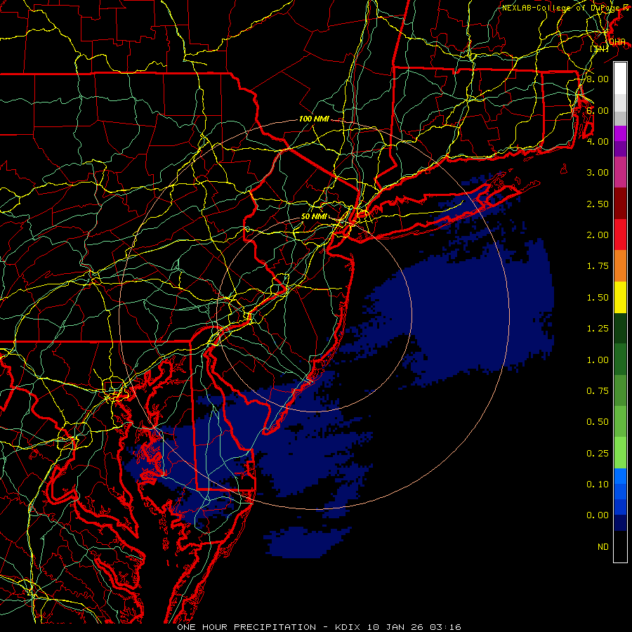Screen dimensions: 632x632
Task: Click the 'ND' legend label
Action: pyautogui.click(x=603, y=547)
